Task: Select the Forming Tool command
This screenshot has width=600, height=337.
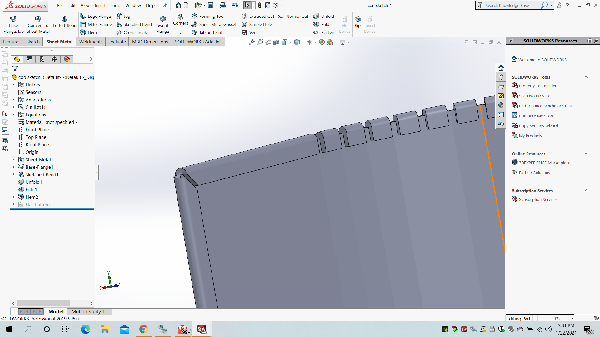Action: point(208,16)
